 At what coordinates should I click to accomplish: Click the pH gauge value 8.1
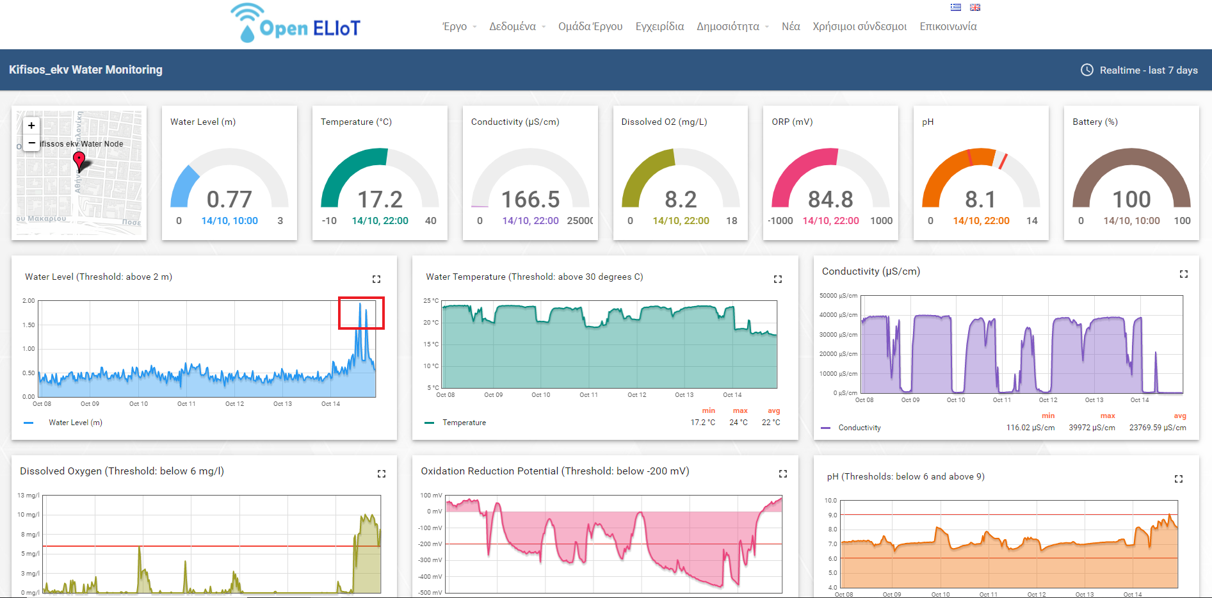(x=980, y=200)
